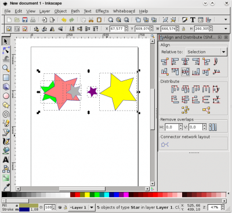Click Remove overlaps apply icon
Screen dimensions: 232x213
213,127
